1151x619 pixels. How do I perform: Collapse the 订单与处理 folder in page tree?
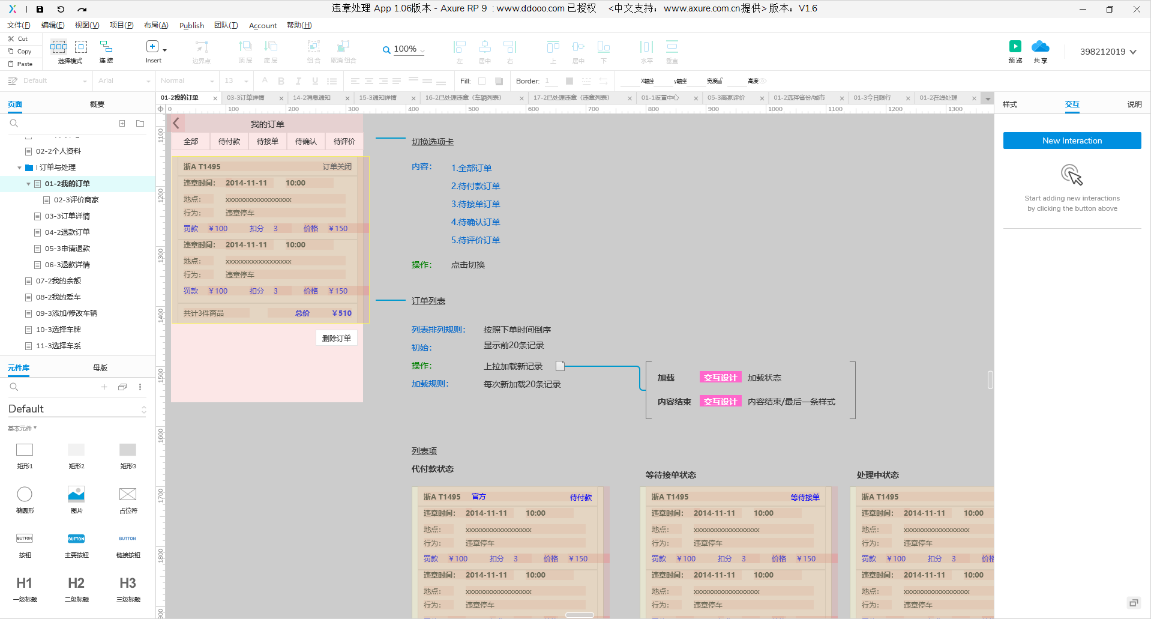[x=20, y=168]
